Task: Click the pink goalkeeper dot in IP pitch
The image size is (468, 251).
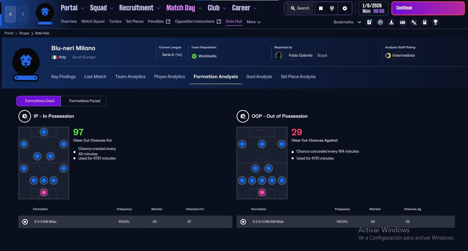Action: click(x=43, y=192)
